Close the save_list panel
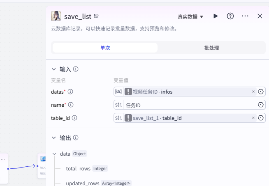The image size is (269, 186). pos(260,16)
